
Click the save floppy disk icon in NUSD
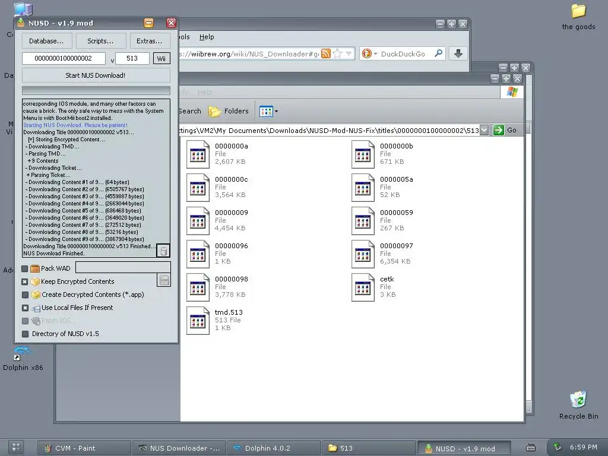[x=164, y=280]
